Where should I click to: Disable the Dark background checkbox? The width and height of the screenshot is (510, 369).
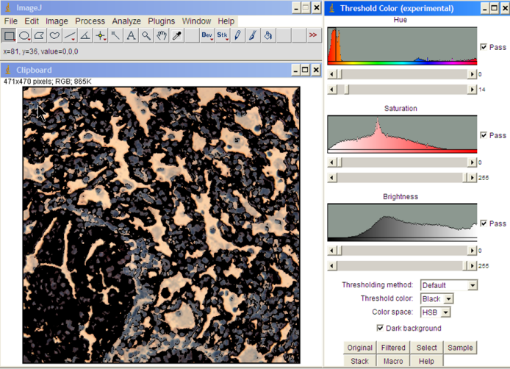(380, 328)
